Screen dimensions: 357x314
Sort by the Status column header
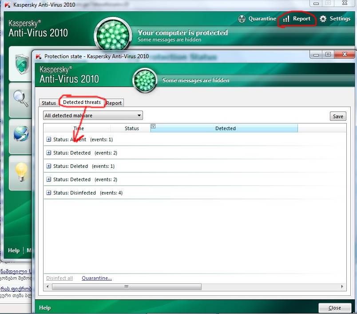[131, 128]
